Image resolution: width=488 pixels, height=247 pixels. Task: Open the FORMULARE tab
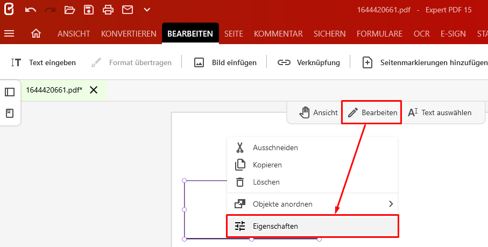point(380,33)
